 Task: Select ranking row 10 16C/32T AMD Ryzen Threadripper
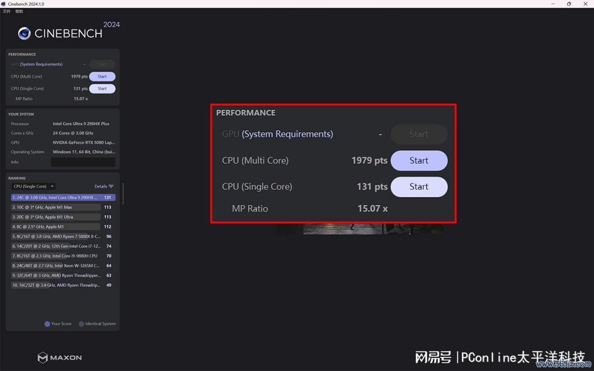63,285
